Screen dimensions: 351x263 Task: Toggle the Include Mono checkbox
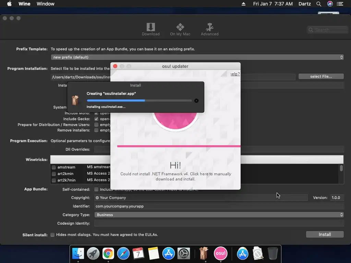[x=96, y=113]
